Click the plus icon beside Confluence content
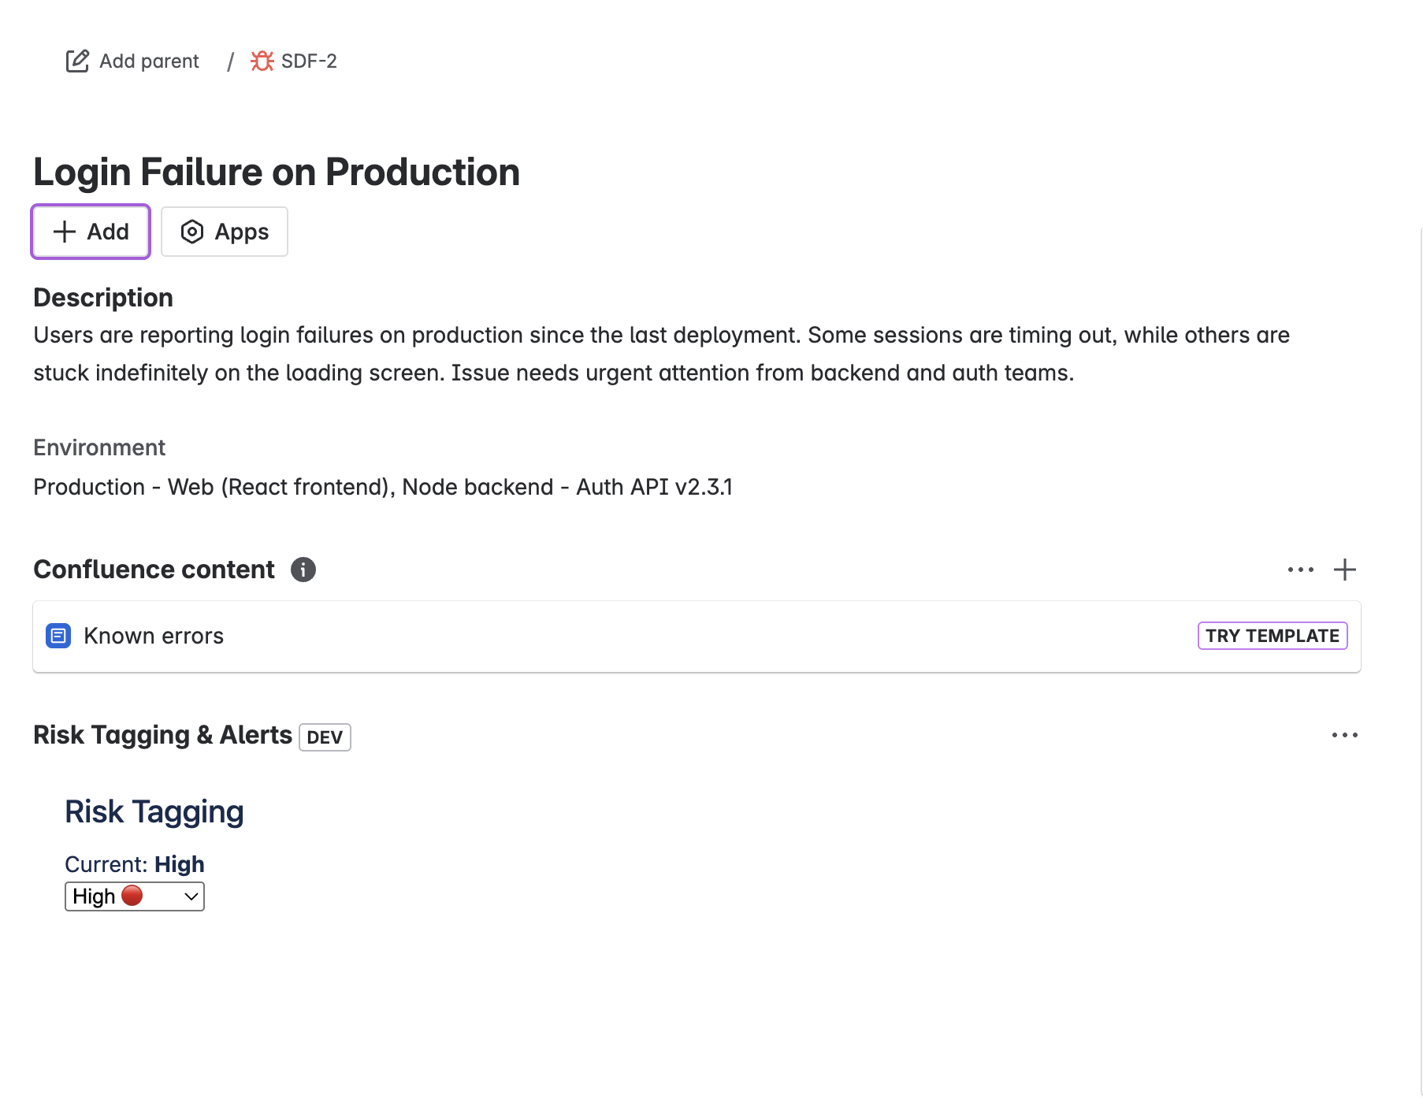Viewport: 1423px width, 1106px height. point(1345,570)
